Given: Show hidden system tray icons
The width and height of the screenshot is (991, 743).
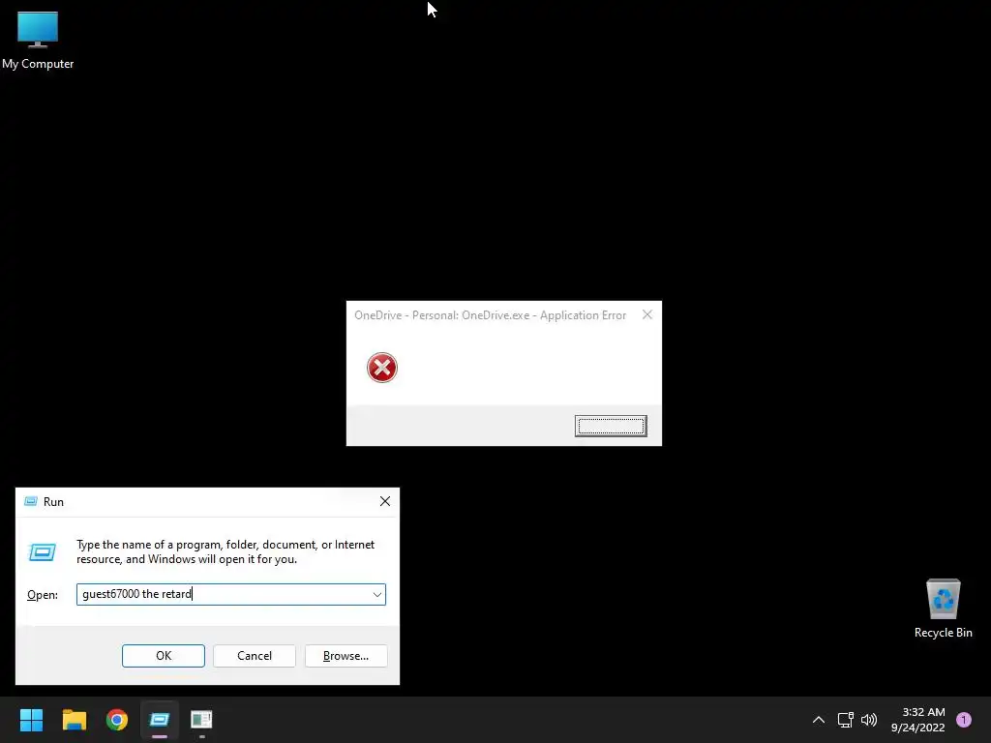Looking at the screenshot, I should (819, 720).
